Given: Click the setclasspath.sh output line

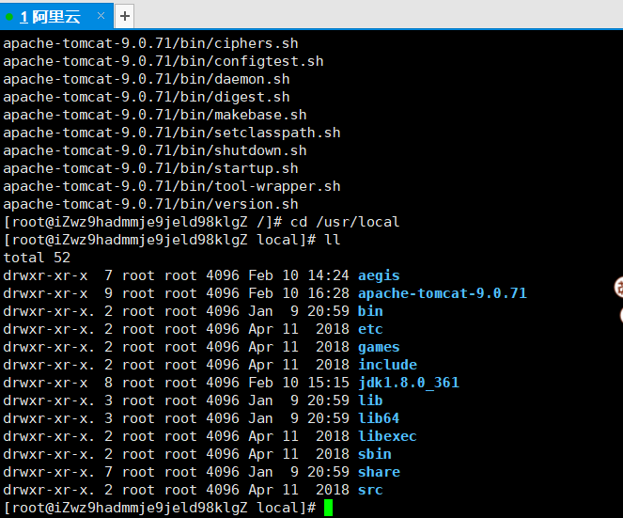Looking at the screenshot, I should tap(172, 133).
